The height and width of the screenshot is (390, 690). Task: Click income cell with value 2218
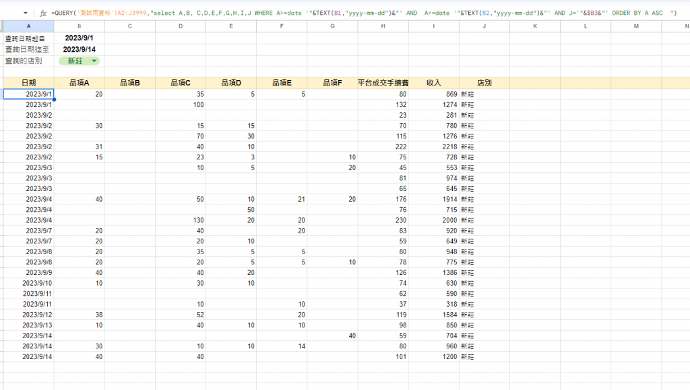433,147
